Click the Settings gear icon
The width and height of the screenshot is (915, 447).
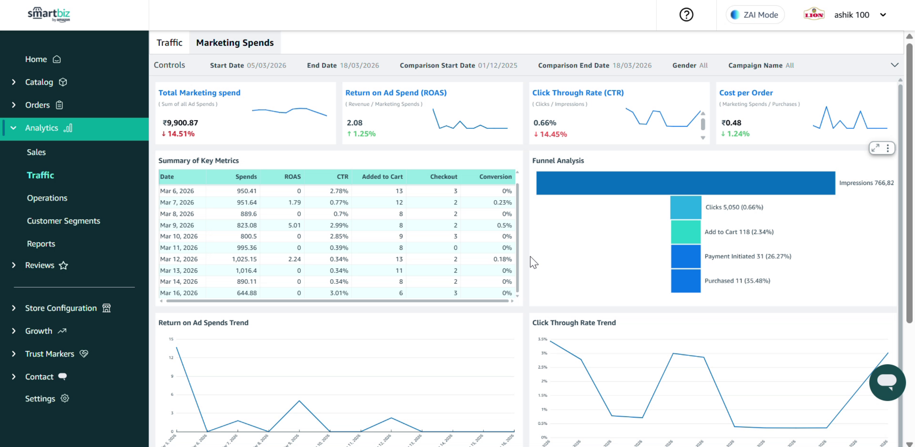point(65,398)
